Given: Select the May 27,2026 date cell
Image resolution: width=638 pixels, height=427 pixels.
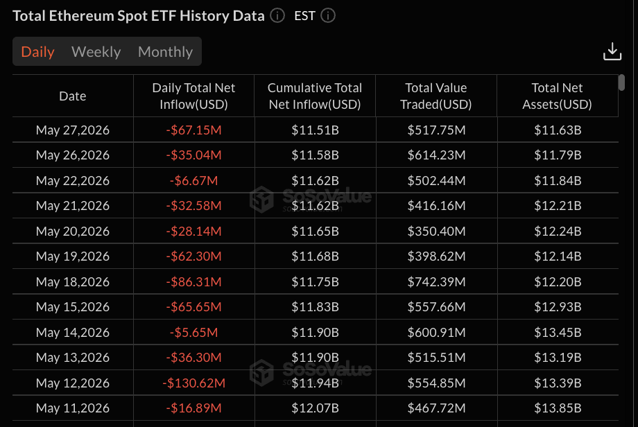Looking at the screenshot, I should point(73,130).
